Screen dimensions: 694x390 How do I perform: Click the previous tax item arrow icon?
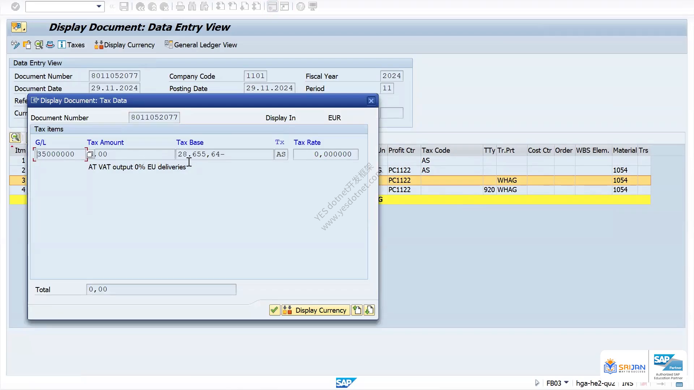(x=357, y=310)
